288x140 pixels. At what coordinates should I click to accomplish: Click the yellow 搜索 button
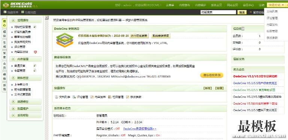(242, 12)
